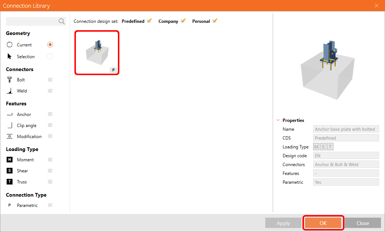Click the Apply button
Screen dimensions: 385x232
pyautogui.click(x=283, y=223)
